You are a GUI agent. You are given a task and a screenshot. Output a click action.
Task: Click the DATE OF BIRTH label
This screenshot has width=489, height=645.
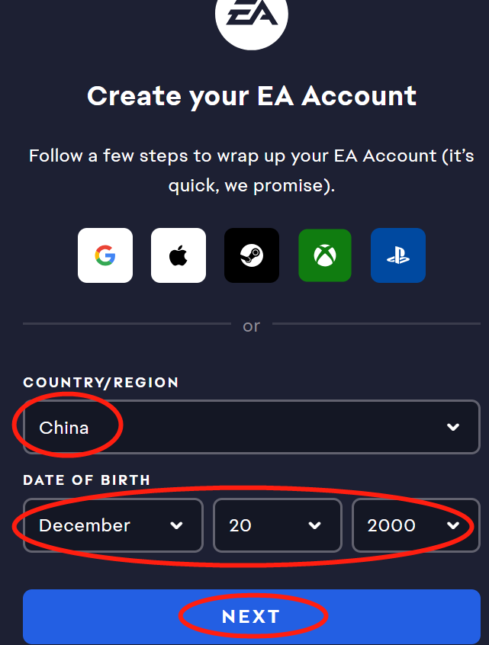86,480
